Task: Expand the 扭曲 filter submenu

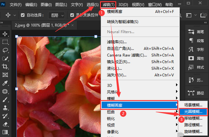Action: click(177, 111)
